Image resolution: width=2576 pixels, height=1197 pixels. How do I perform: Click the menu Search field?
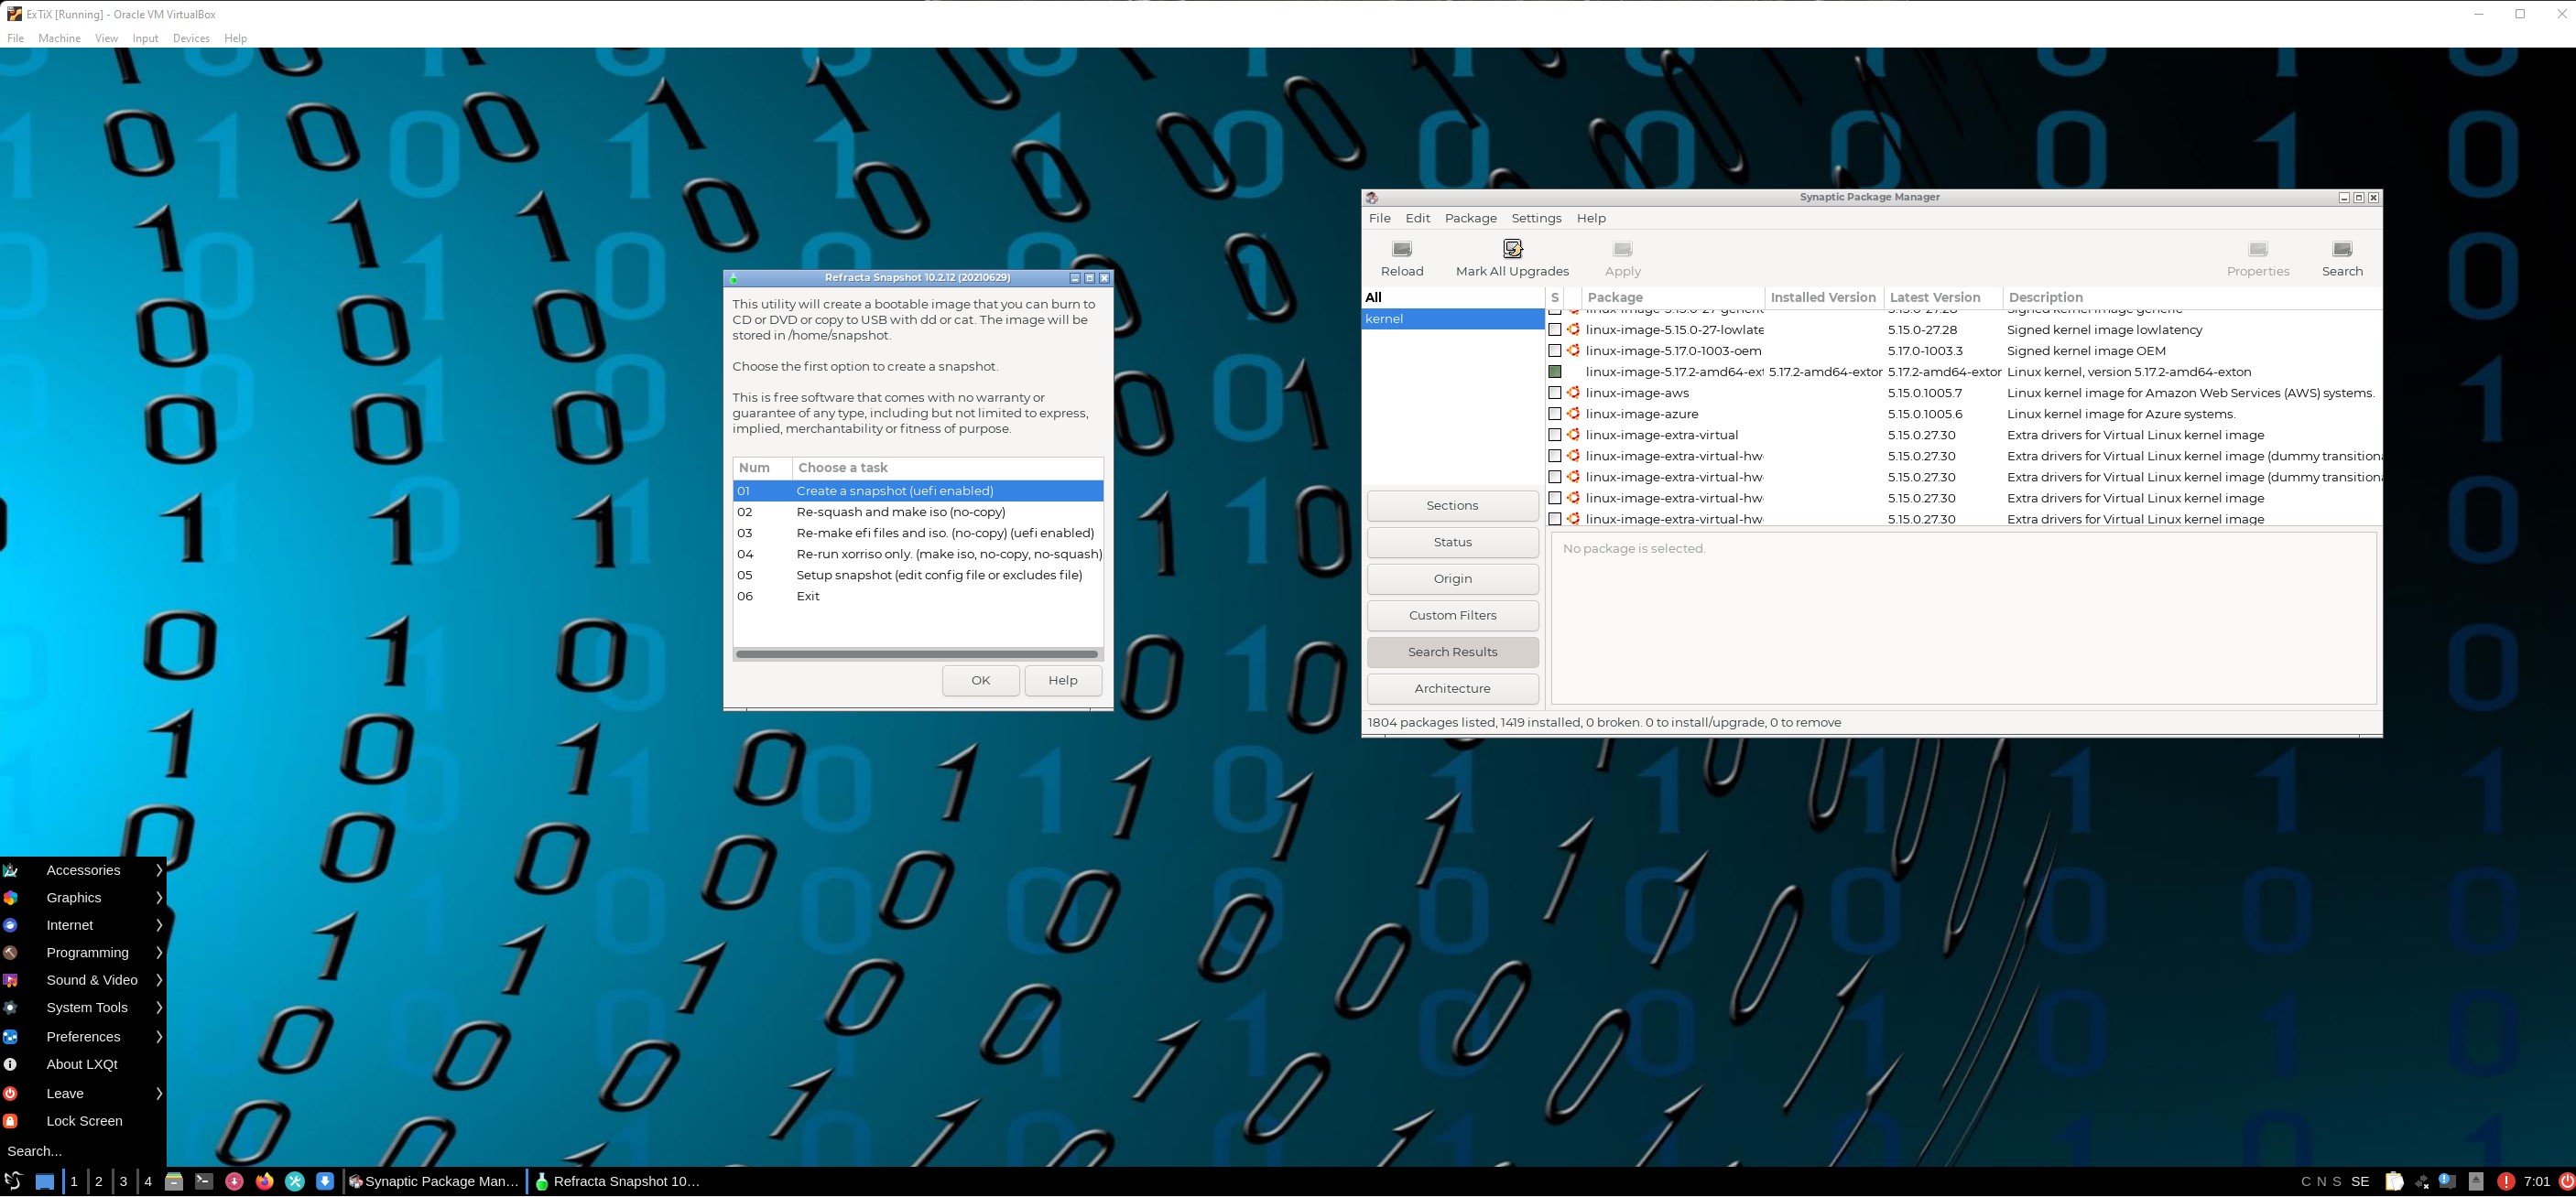coord(83,1151)
